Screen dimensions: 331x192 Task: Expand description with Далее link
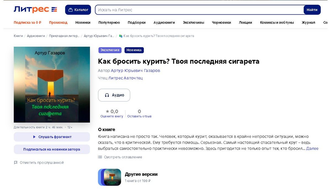[x=312, y=148]
